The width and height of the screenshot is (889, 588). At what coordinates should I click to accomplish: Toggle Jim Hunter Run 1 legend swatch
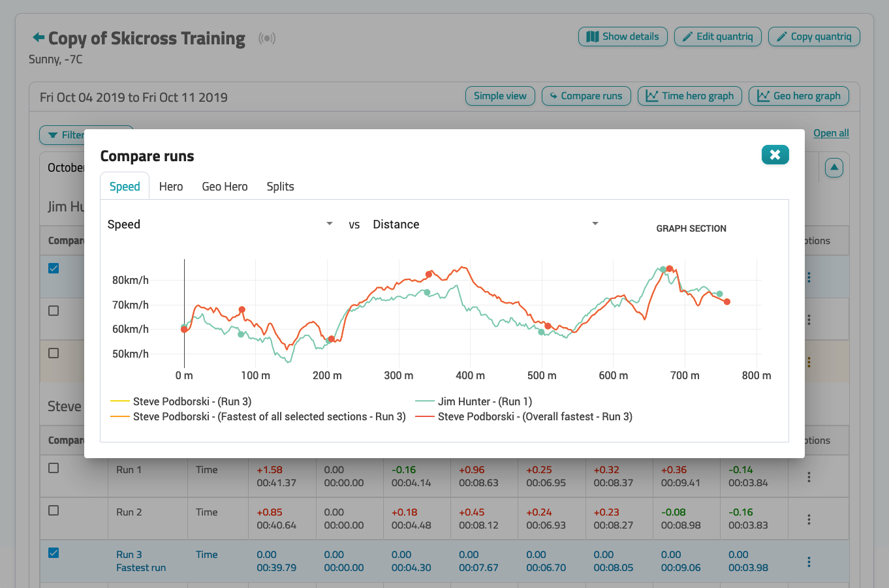[425, 402]
